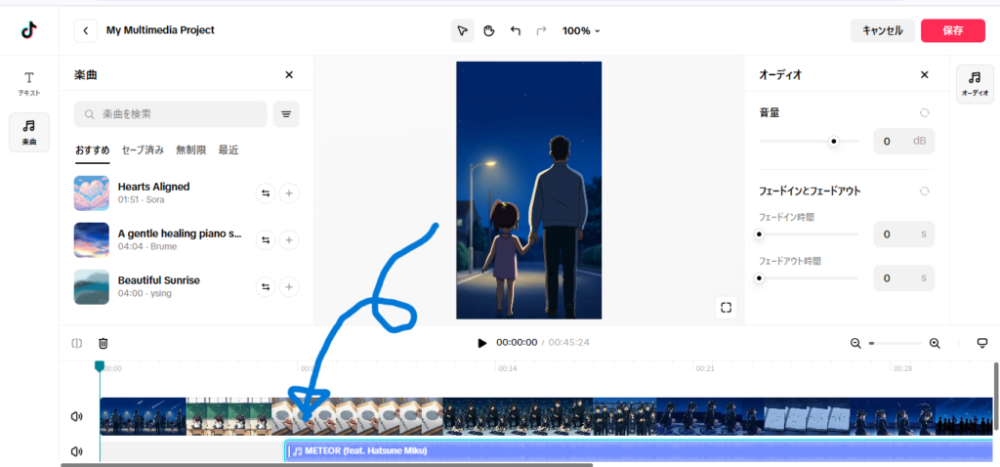Zoom in the timeline with magnifier

[935, 343]
